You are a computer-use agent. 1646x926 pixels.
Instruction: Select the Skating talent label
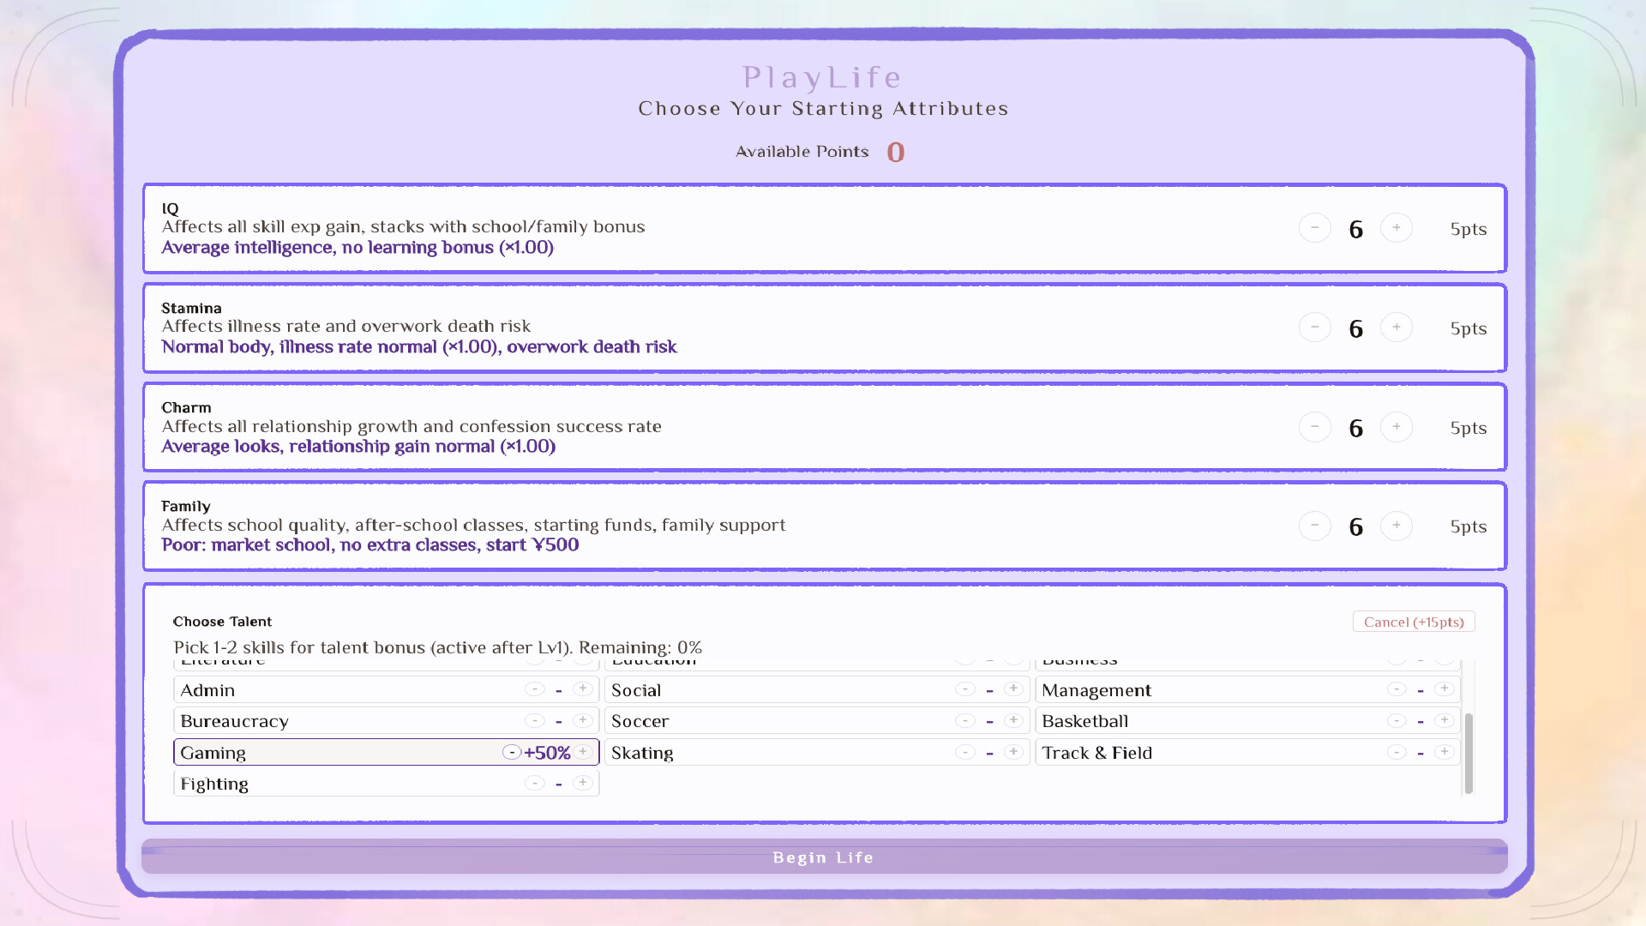coord(642,753)
